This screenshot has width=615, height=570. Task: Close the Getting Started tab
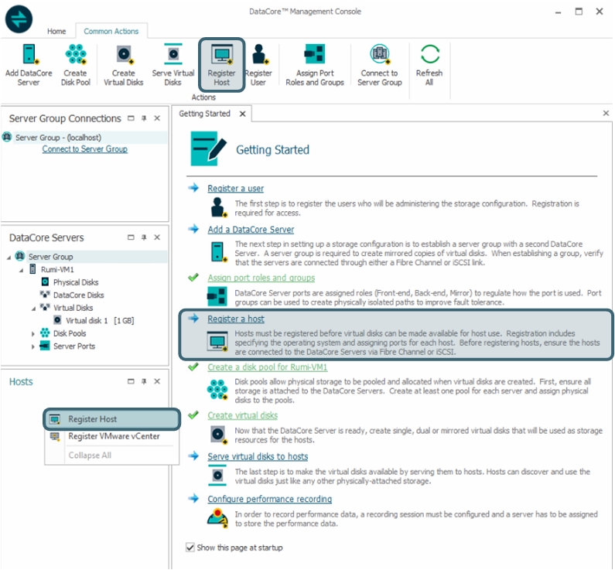tap(241, 114)
